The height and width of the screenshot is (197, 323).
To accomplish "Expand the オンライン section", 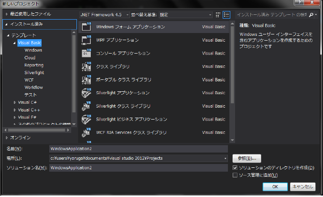I will pos(6,138).
